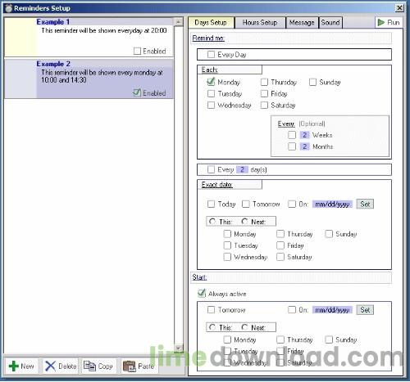Disable the Example 2 reminder checkbox
The width and height of the screenshot is (410, 382).
click(x=137, y=92)
